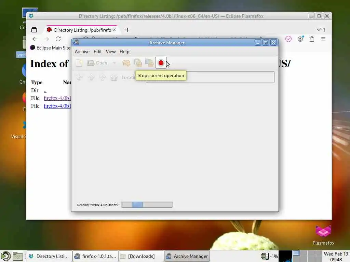Viewport: 350px width, 262px height.
Task: Close the Directory Listing tab
Action: [114, 30]
